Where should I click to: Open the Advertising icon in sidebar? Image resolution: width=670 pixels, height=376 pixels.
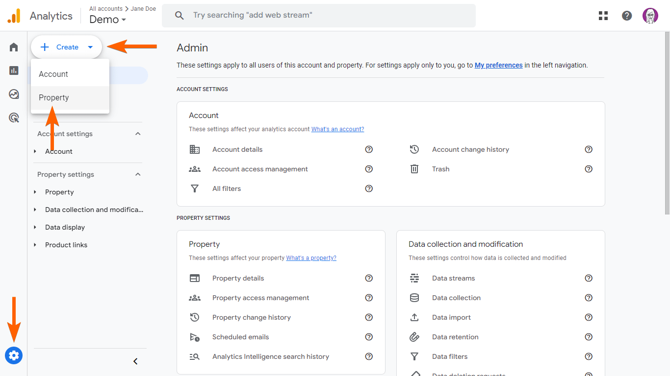click(14, 117)
